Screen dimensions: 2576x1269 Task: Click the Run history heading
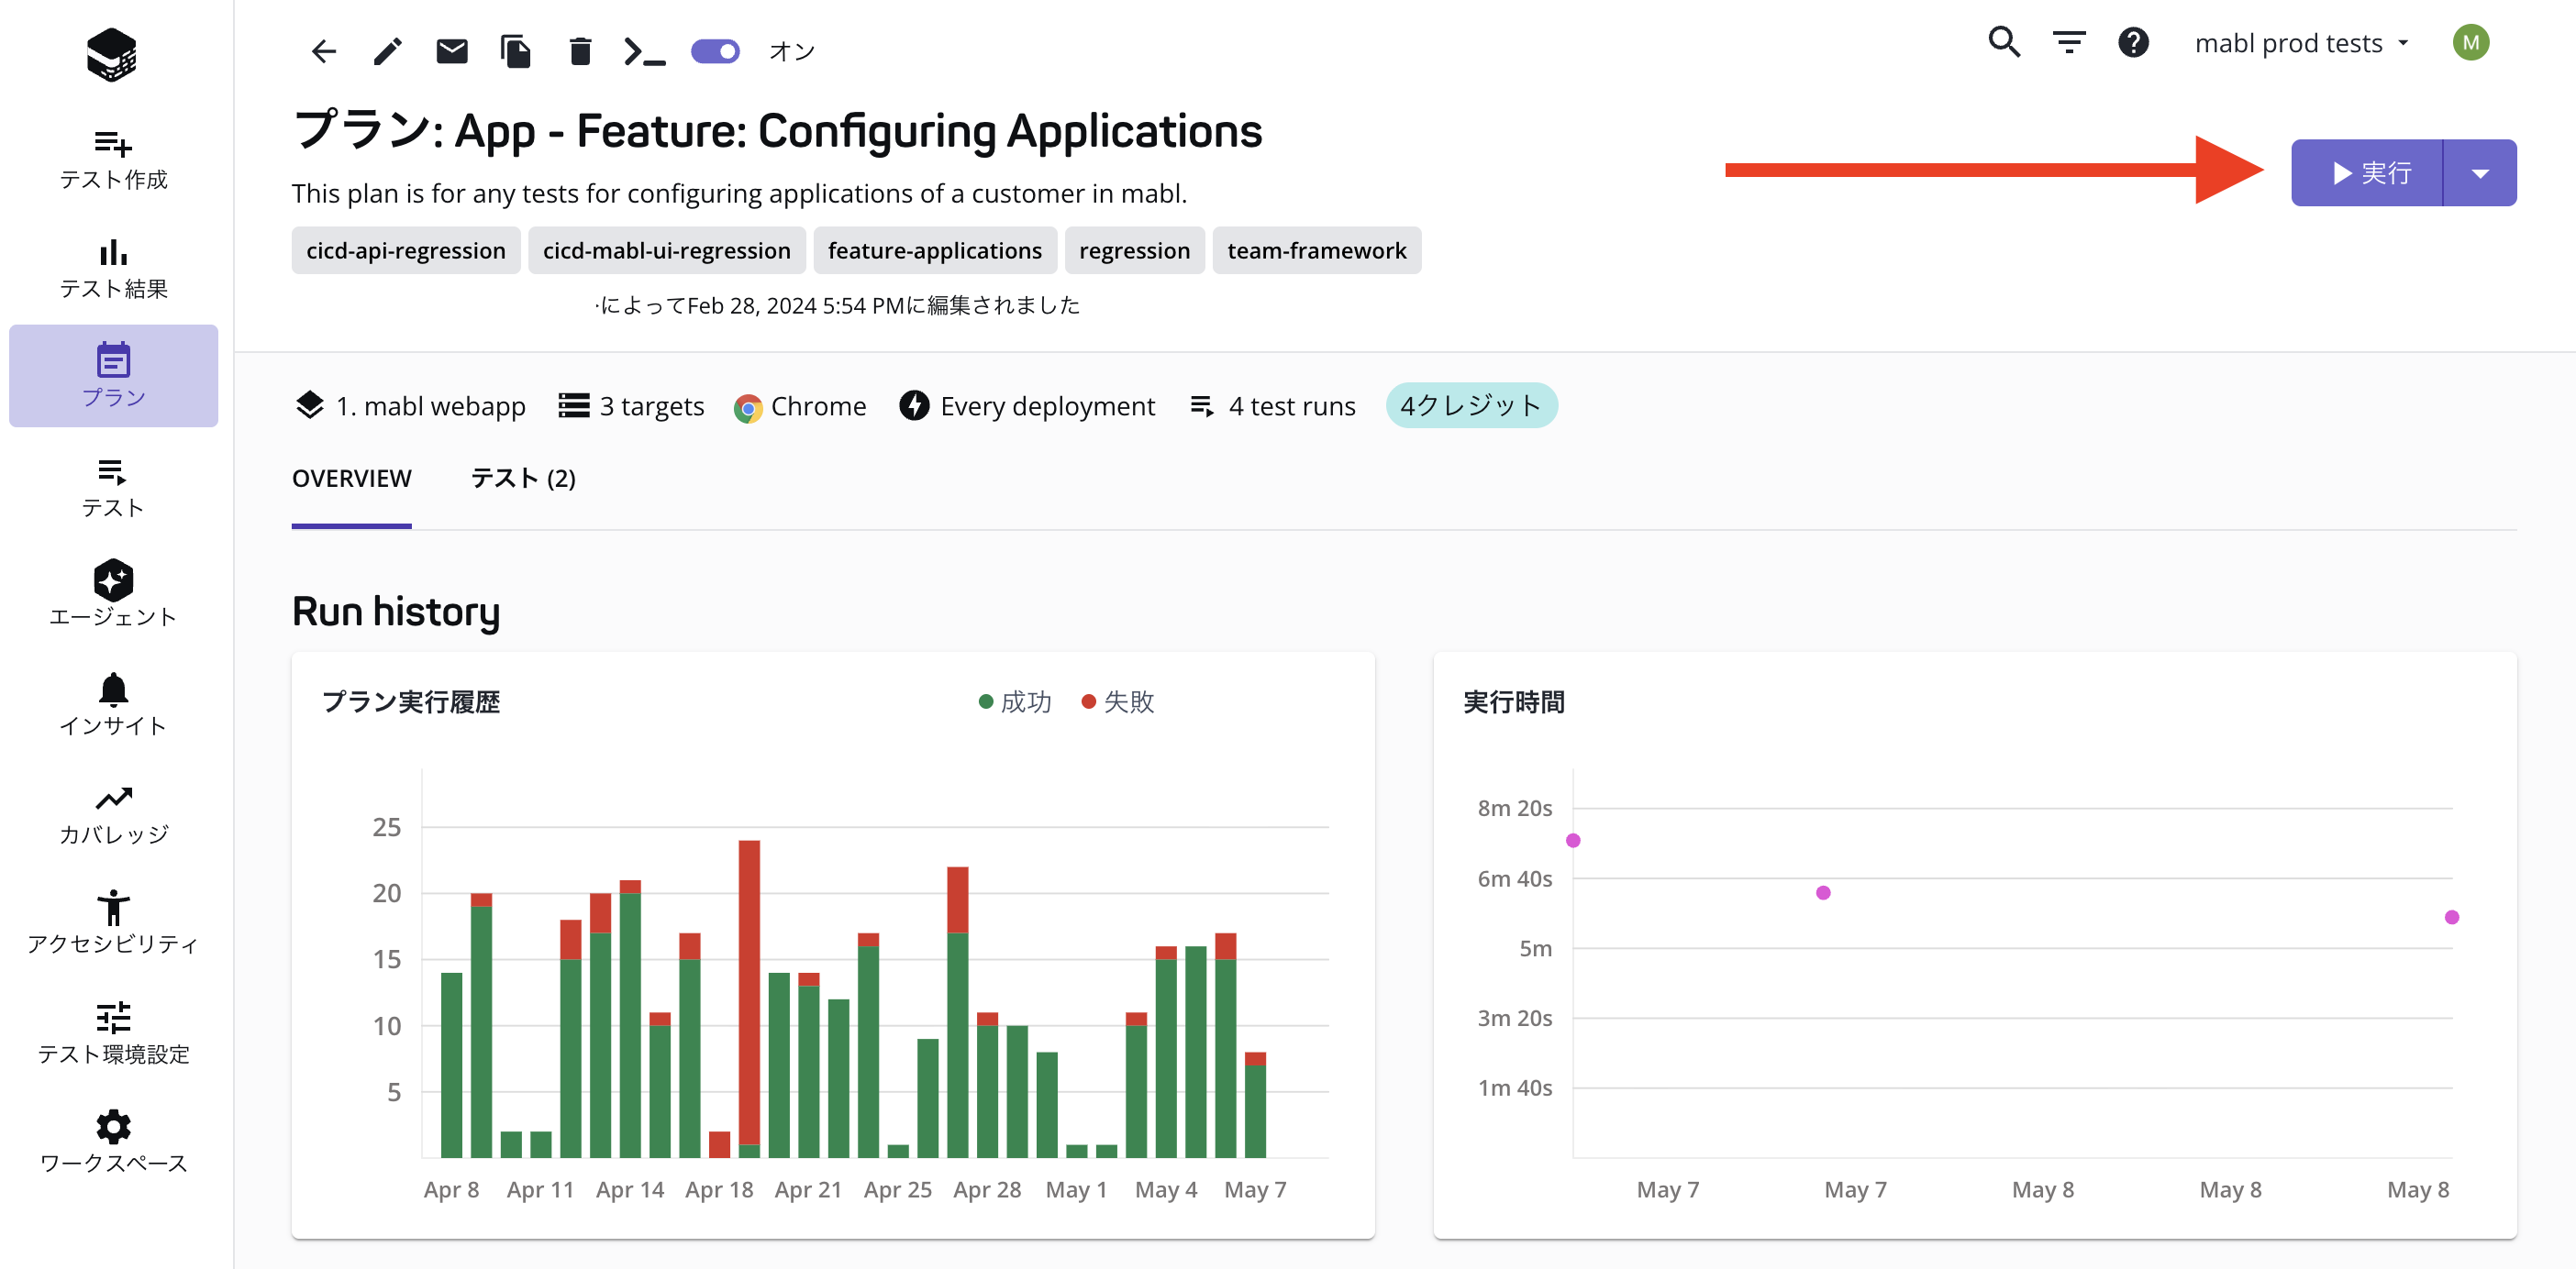(x=396, y=612)
